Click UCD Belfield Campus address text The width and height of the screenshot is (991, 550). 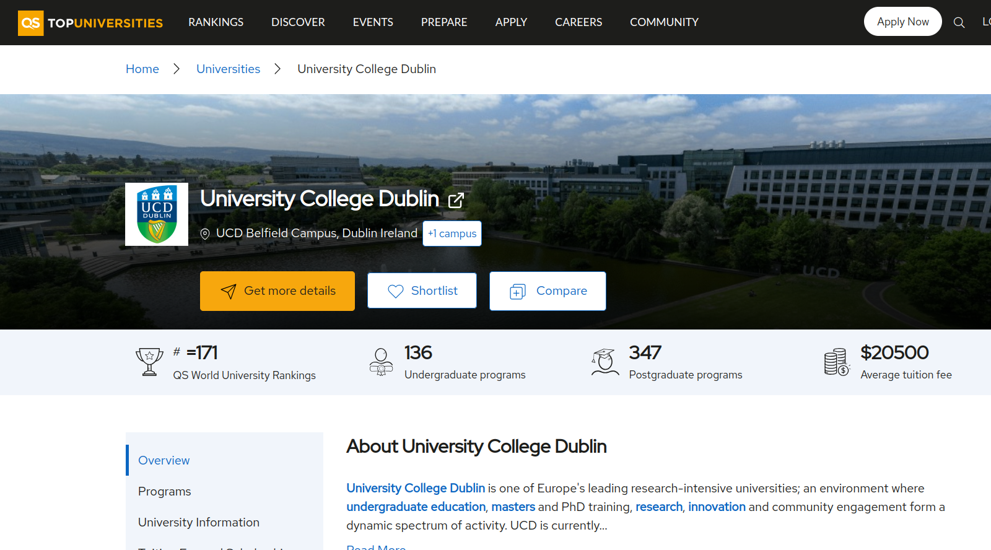[317, 233]
